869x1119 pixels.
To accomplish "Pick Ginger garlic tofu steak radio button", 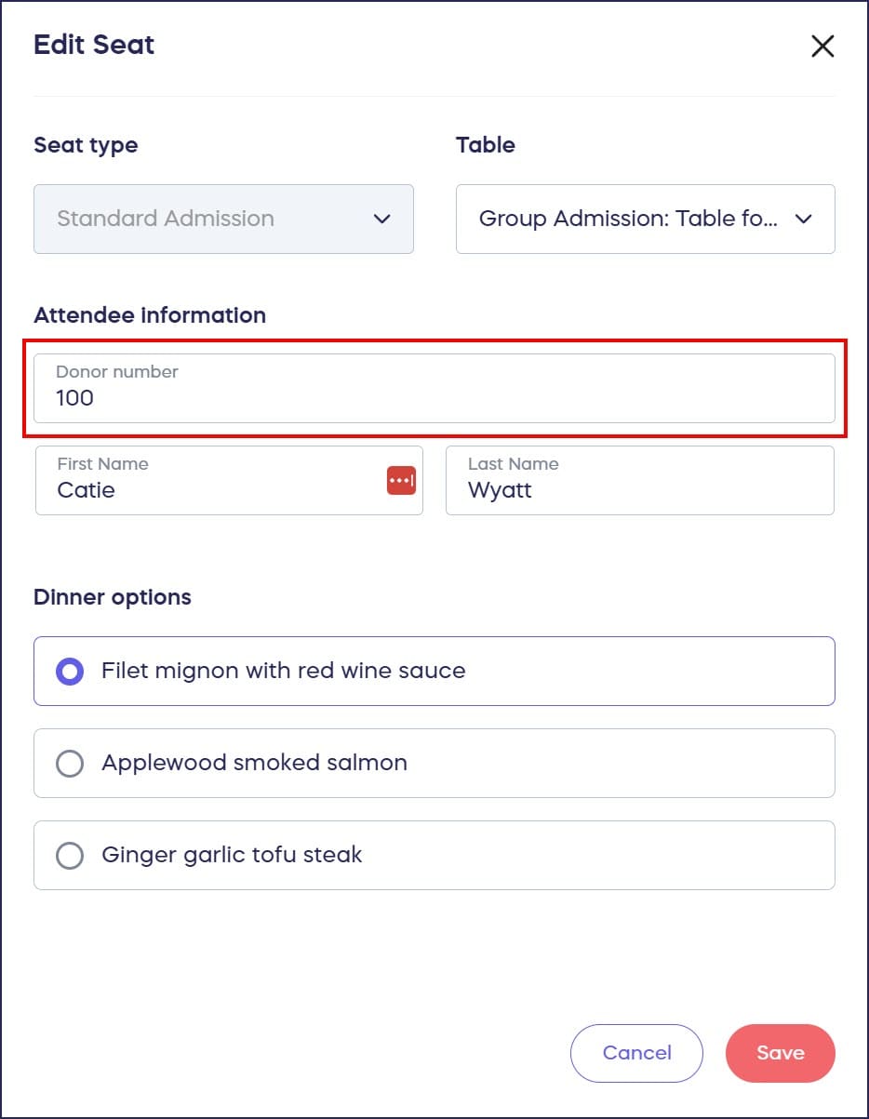I will tap(70, 856).
